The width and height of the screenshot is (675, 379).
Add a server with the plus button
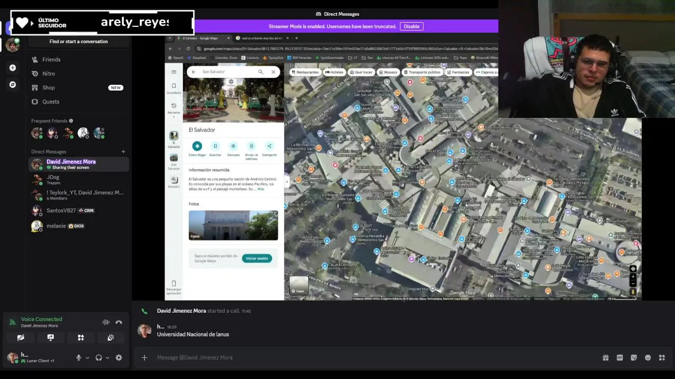click(x=13, y=68)
